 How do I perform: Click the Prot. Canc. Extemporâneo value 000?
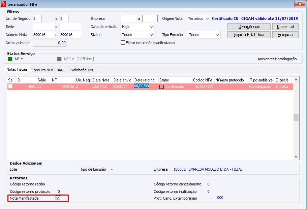coord(220,198)
